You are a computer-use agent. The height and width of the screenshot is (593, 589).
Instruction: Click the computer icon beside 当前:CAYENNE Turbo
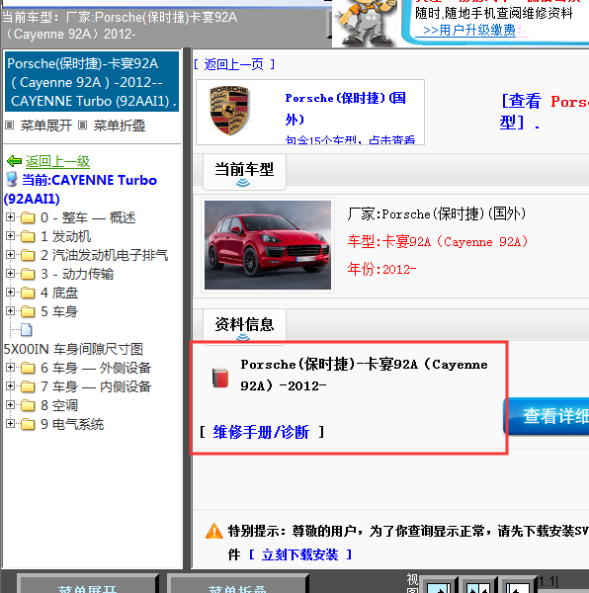coord(12,180)
